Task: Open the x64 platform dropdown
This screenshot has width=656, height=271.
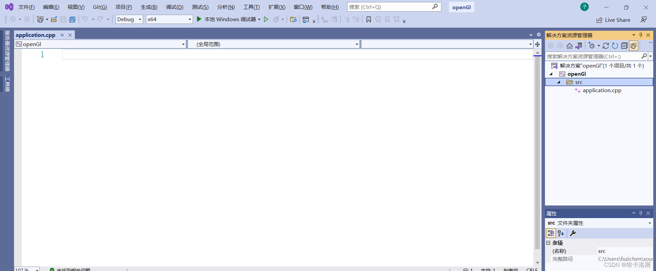Action: tap(169, 19)
